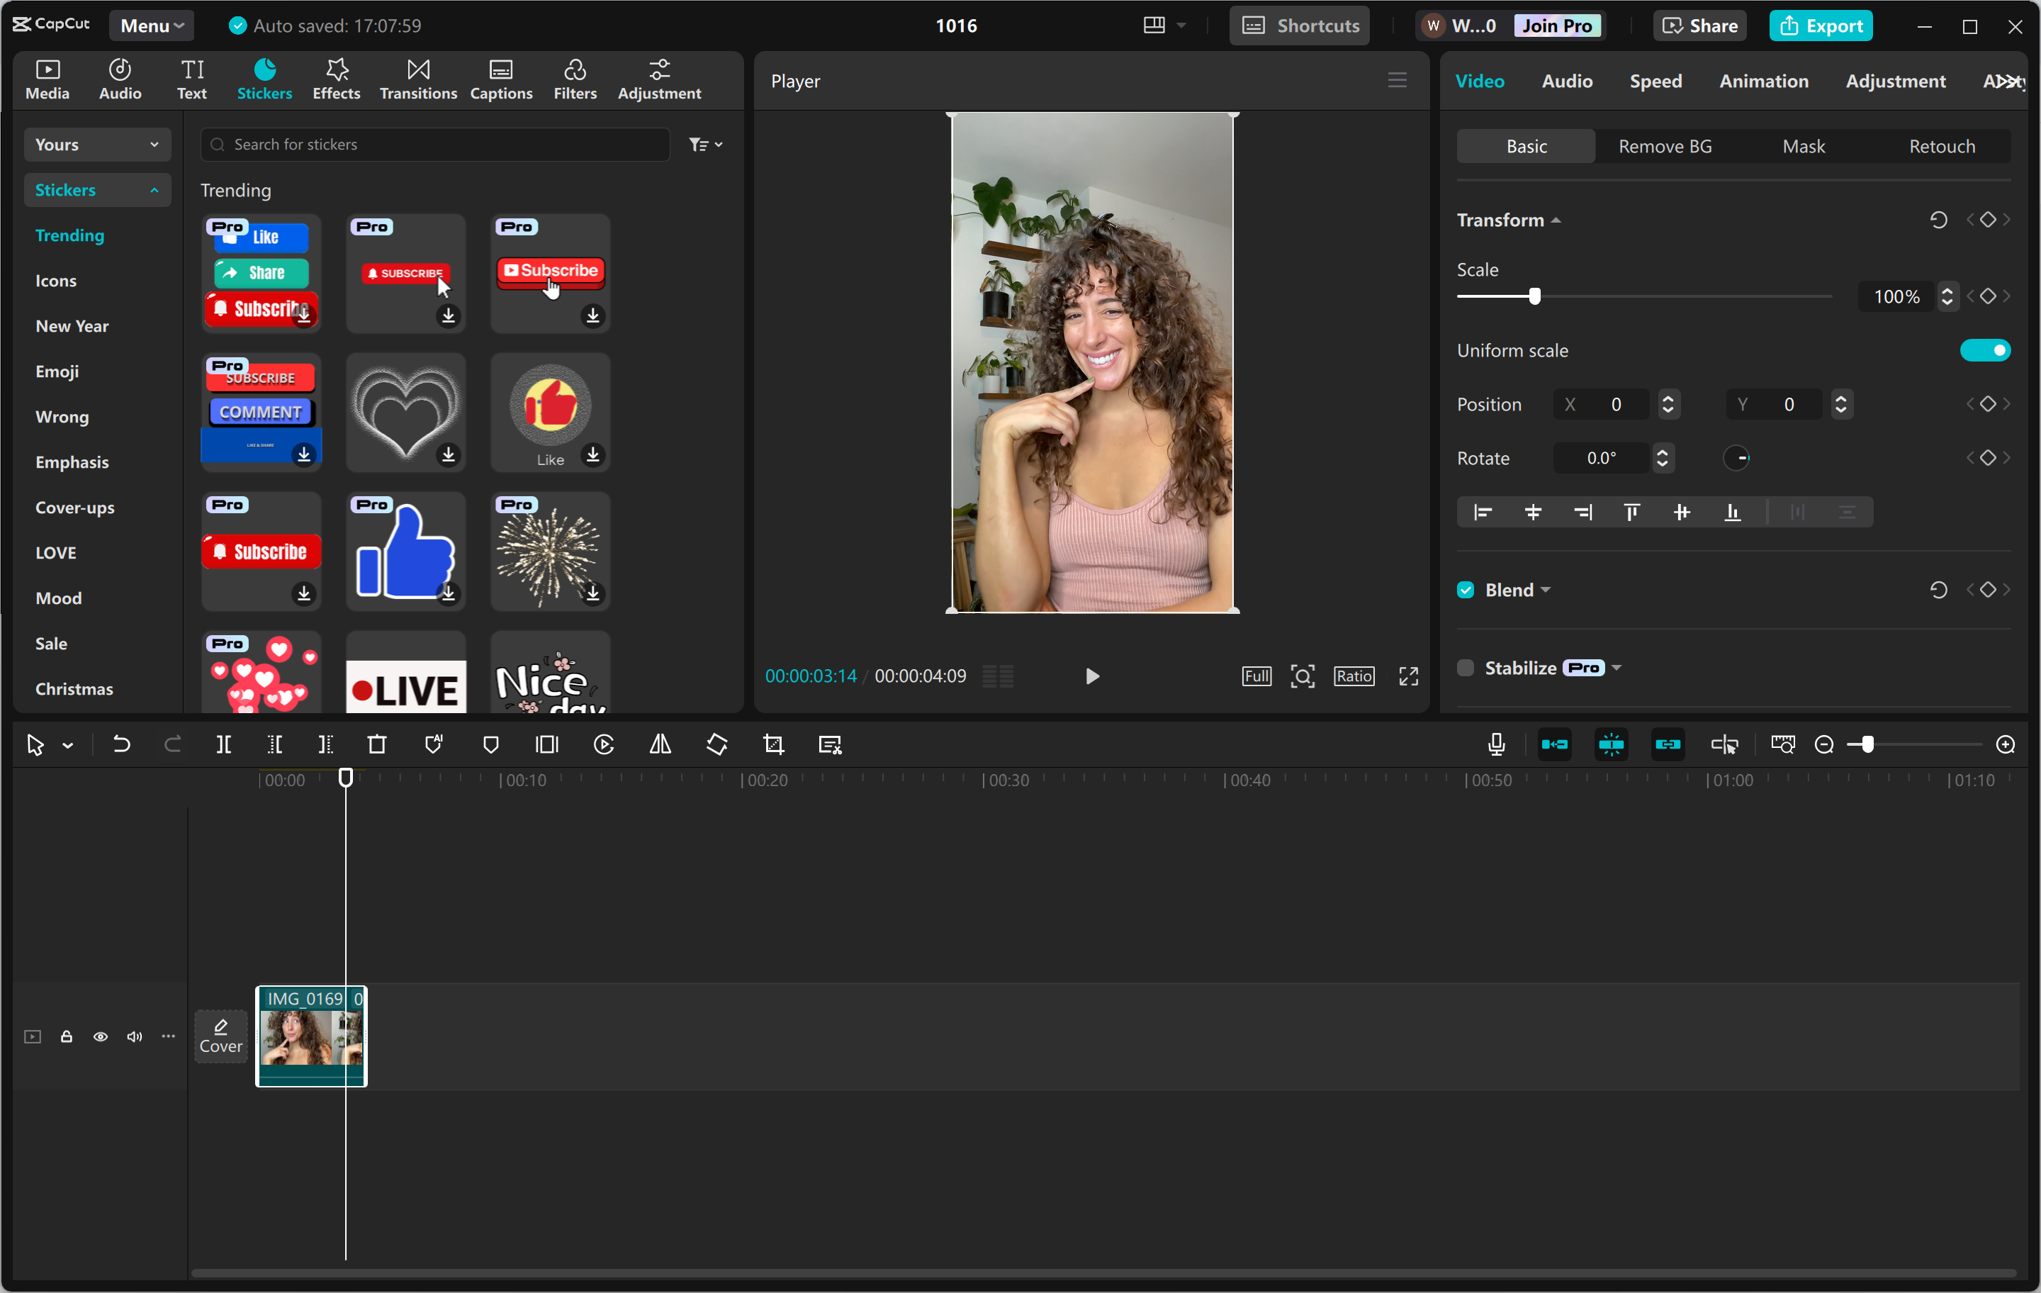
Task: Click the Export button
Action: 1821,25
